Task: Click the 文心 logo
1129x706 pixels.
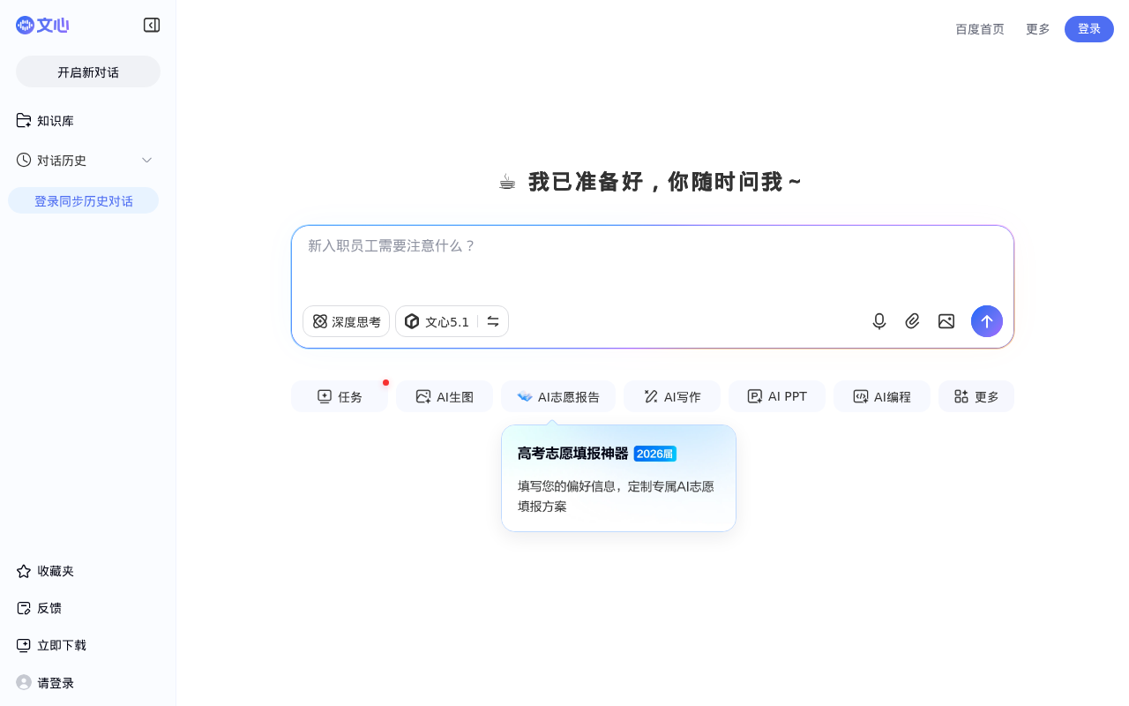Action: coord(42,26)
